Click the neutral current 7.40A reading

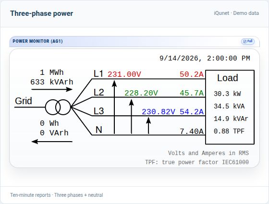[192, 132]
